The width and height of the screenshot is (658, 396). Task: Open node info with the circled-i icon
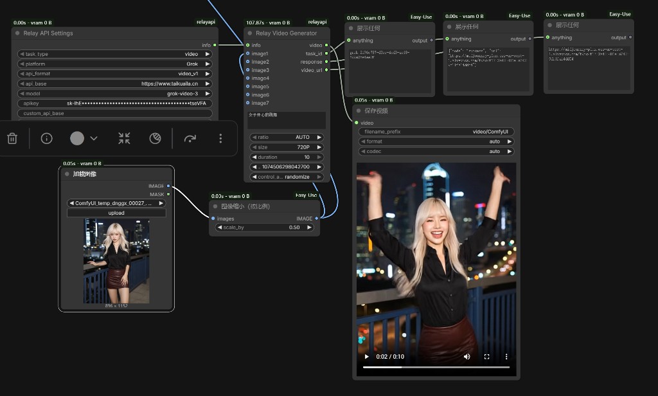pos(46,138)
